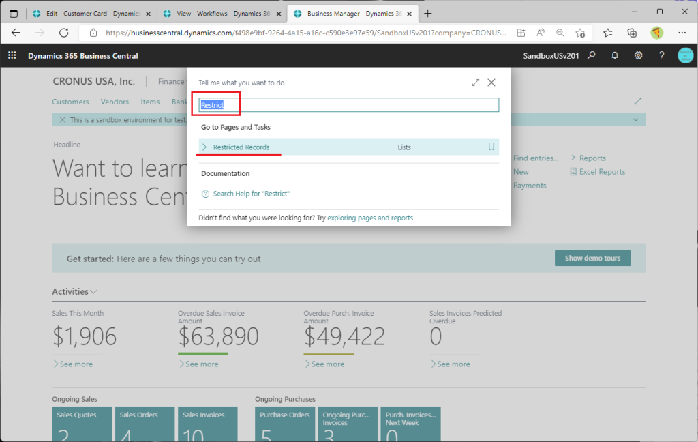The width and height of the screenshot is (698, 442).
Task: Open the Purchase Orders tile
Action: [x=285, y=424]
